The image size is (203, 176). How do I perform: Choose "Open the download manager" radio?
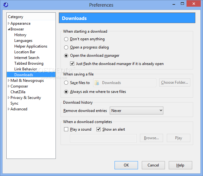click(x=66, y=55)
